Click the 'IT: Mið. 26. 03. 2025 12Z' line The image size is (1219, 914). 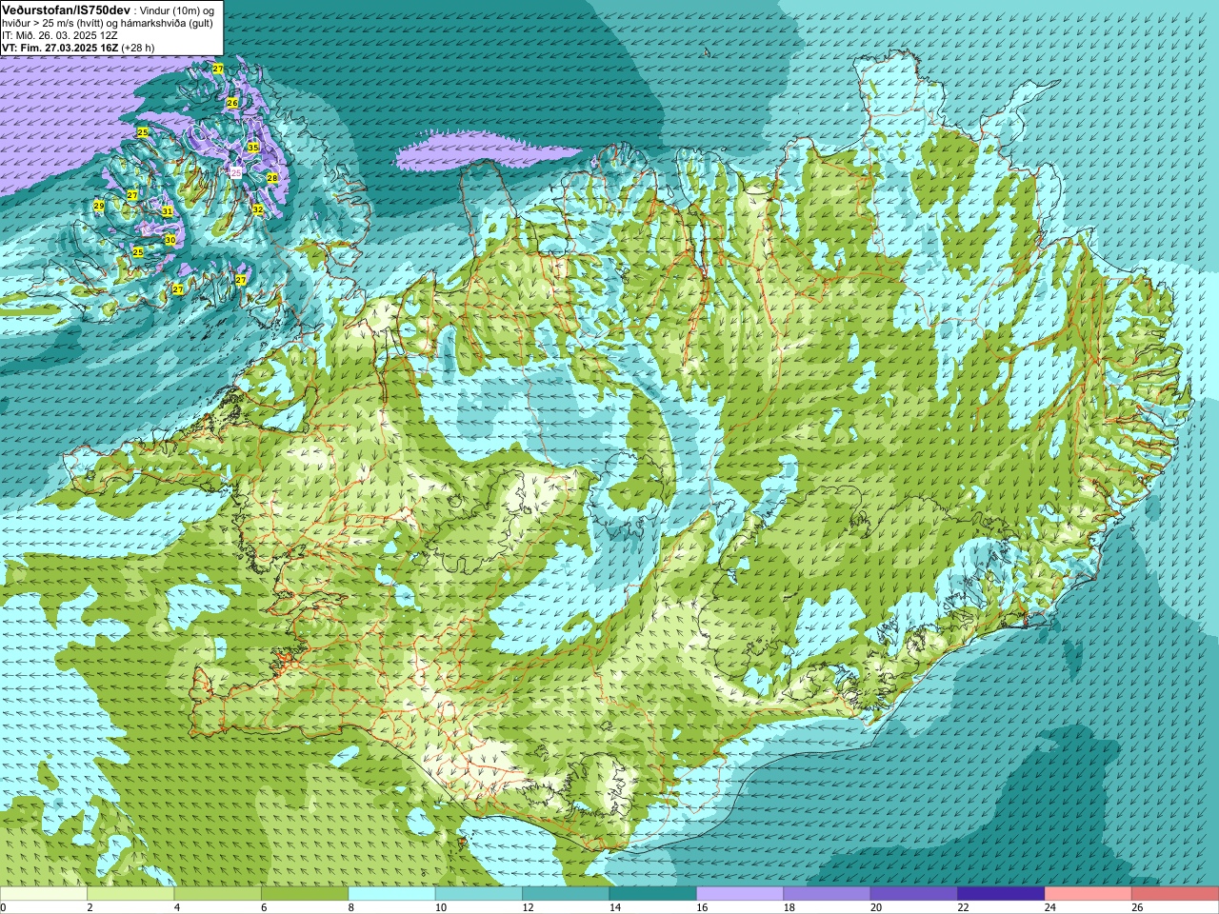click(x=60, y=35)
